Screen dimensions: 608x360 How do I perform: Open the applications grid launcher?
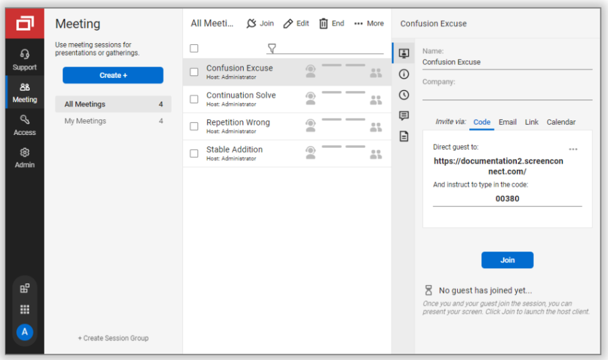[25, 309]
